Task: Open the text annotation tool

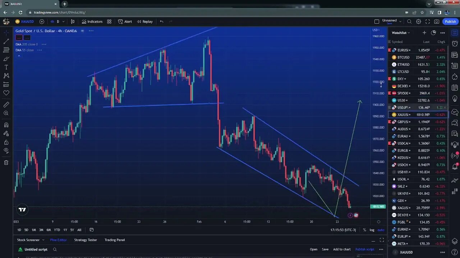Action: pos(6,67)
